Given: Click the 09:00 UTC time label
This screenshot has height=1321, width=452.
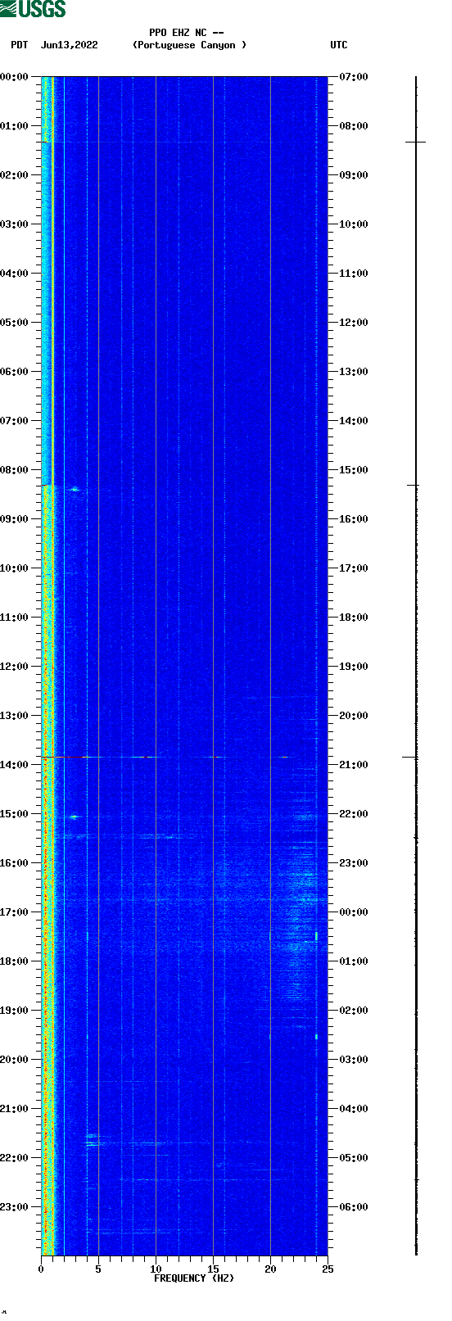Looking at the screenshot, I should tap(354, 175).
